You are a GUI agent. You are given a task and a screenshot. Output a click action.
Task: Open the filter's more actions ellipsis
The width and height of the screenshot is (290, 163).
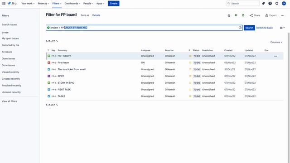282,15
